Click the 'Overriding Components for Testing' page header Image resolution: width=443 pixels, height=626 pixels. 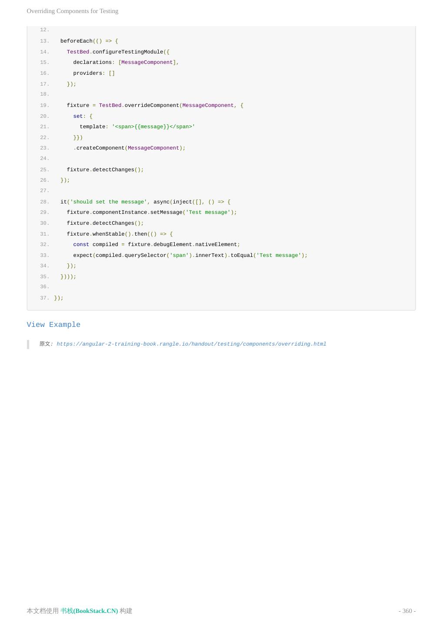pos(73,11)
